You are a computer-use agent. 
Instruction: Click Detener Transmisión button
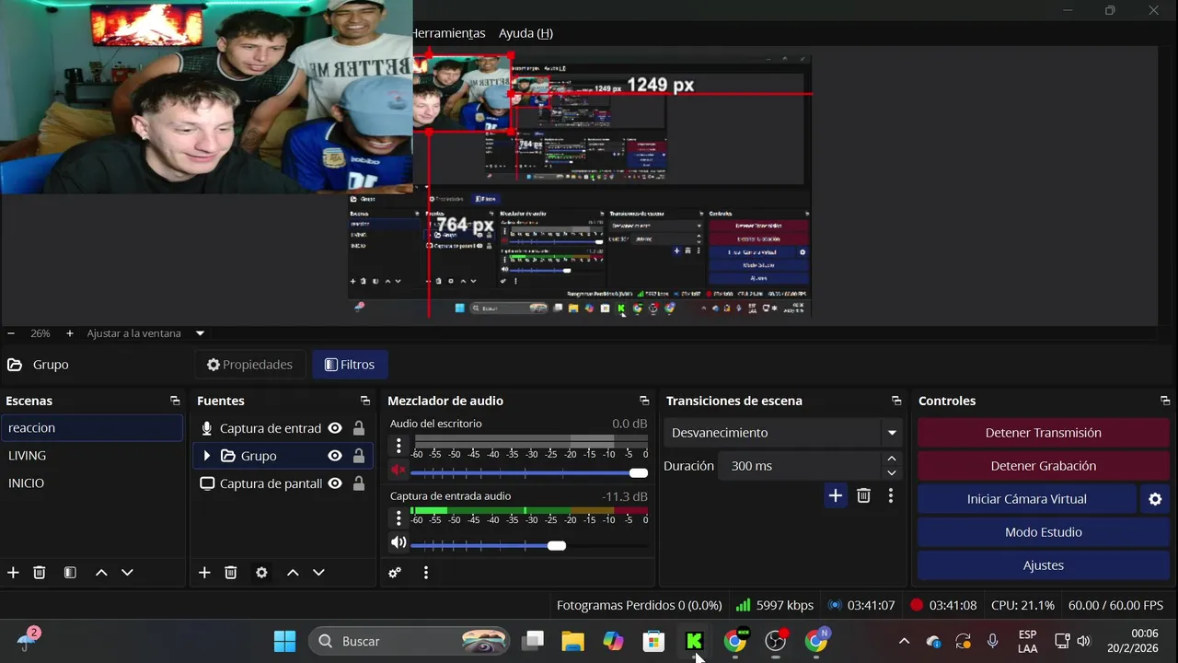(x=1043, y=433)
